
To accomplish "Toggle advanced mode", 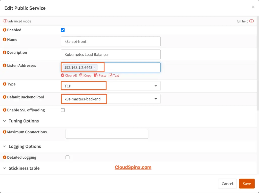I will (5, 21).
